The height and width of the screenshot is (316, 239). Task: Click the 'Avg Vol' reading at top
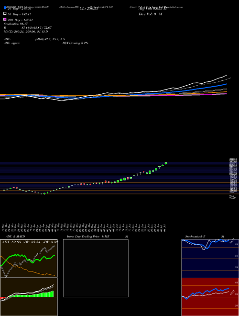point(152,9)
